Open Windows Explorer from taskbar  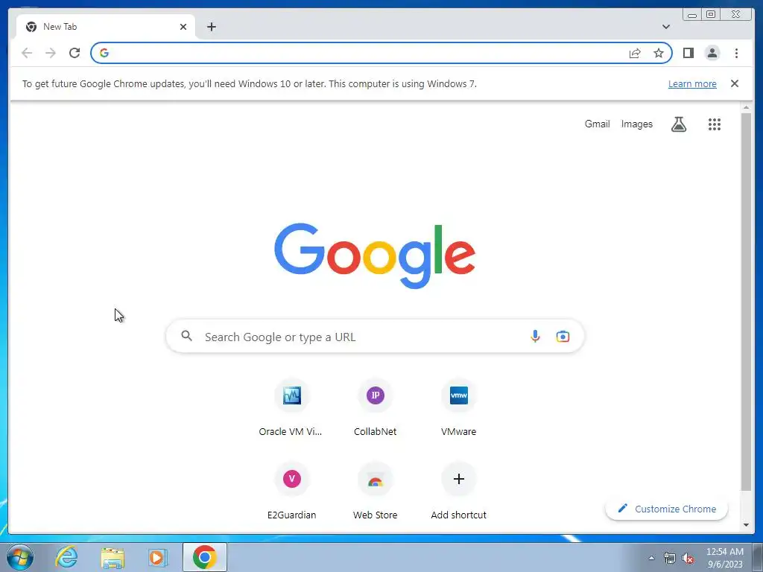[x=113, y=557]
